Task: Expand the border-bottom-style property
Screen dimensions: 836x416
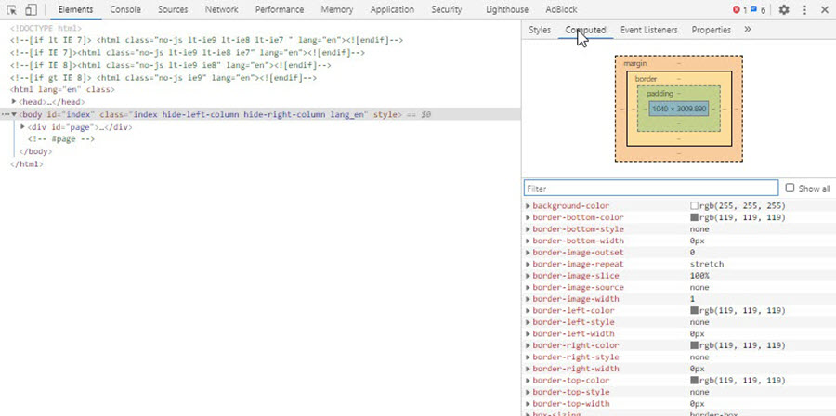Action: point(529,229)
